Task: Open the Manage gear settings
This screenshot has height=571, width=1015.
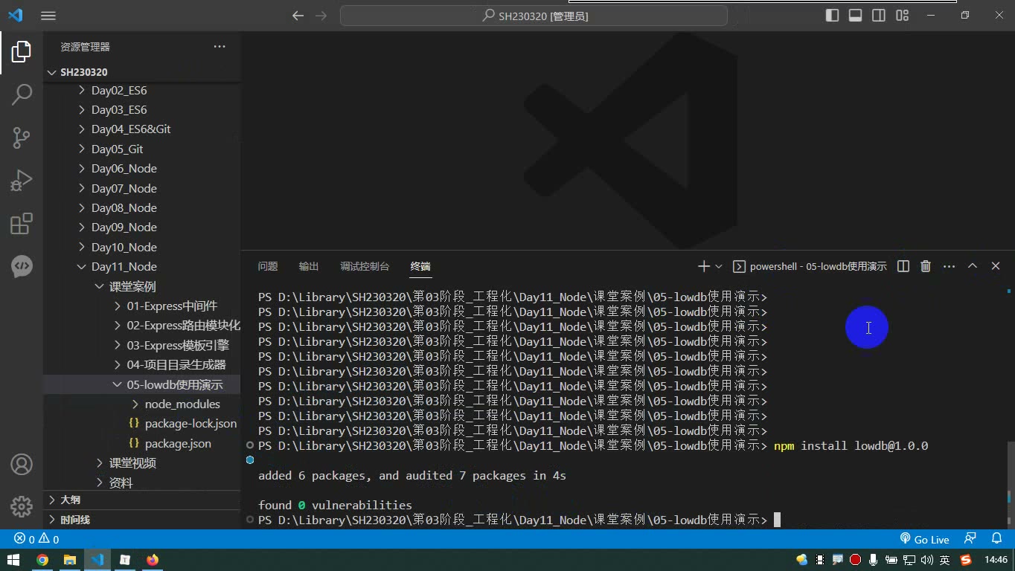Action: click(x=22, y=507)
